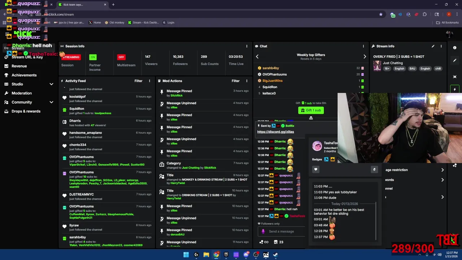462x260 pixels.
Task: Click the info circle icon in right rail
Action: pyautogui.click(x=455, y=48)
